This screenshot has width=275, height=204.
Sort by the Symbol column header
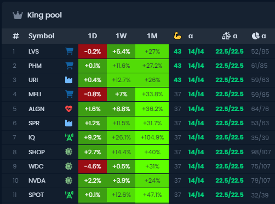point(42,36)
